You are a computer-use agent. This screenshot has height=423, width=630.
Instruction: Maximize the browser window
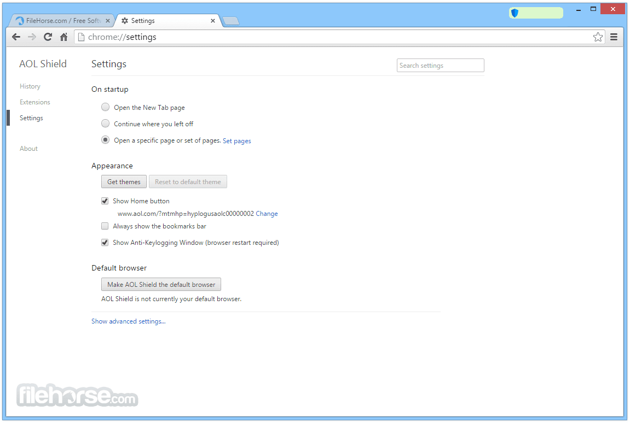click(593, 9)
